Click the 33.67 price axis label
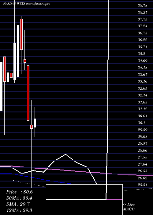Screen dimensions: 153x215 (143, 75)
